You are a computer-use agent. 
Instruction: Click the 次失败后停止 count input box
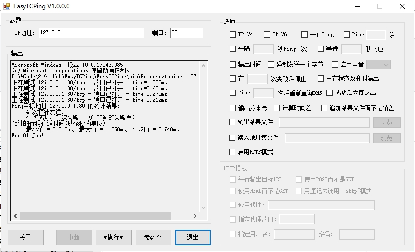click(x=257, y=79)
